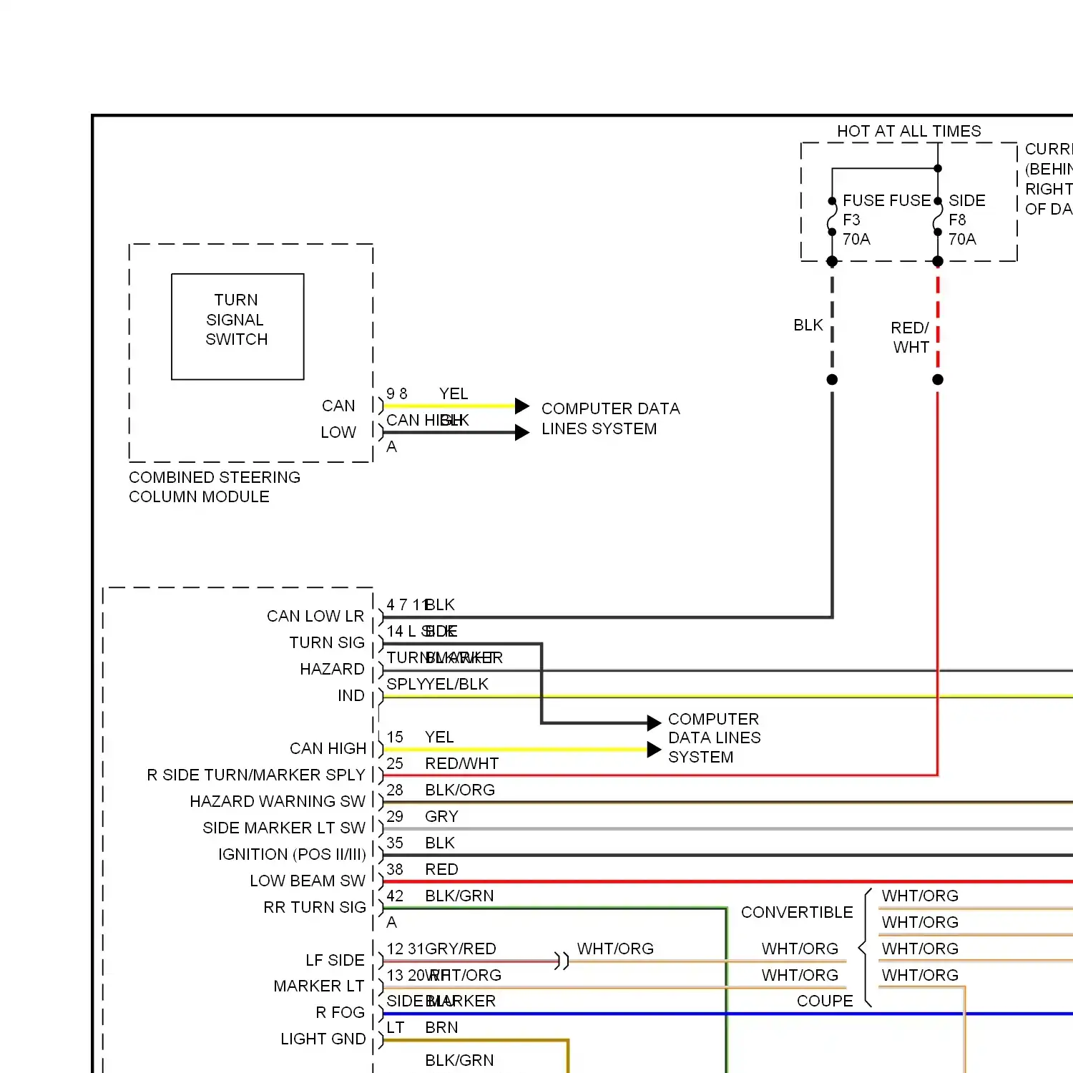Click the COMBINED STEERING COLUMN MODULE caption
1073x1073 pixels.
pyautogui.click(x=214, y=486)
